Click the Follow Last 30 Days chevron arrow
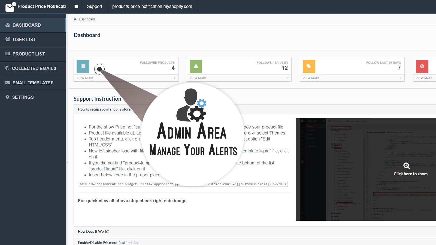 click(401, 78)
